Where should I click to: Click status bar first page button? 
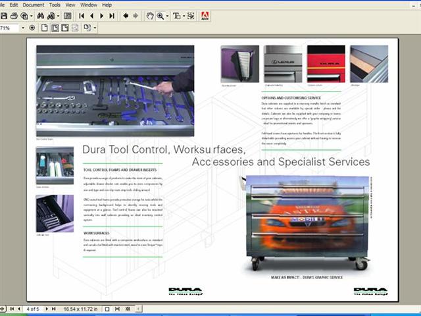(12, 309)
